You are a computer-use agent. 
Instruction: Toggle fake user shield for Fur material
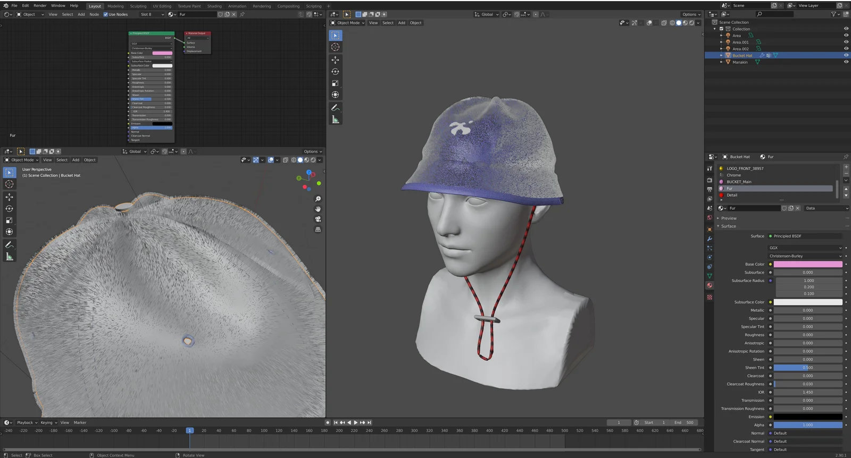tap(784, 208)
